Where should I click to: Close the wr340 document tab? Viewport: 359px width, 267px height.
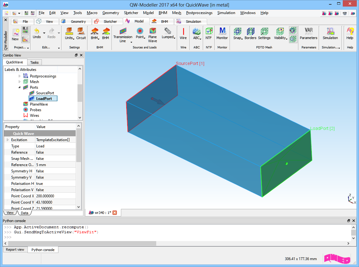tap(115, 213)
